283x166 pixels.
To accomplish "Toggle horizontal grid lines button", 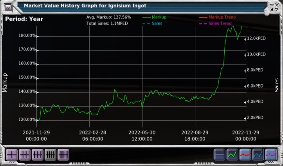I will (220, 154).
